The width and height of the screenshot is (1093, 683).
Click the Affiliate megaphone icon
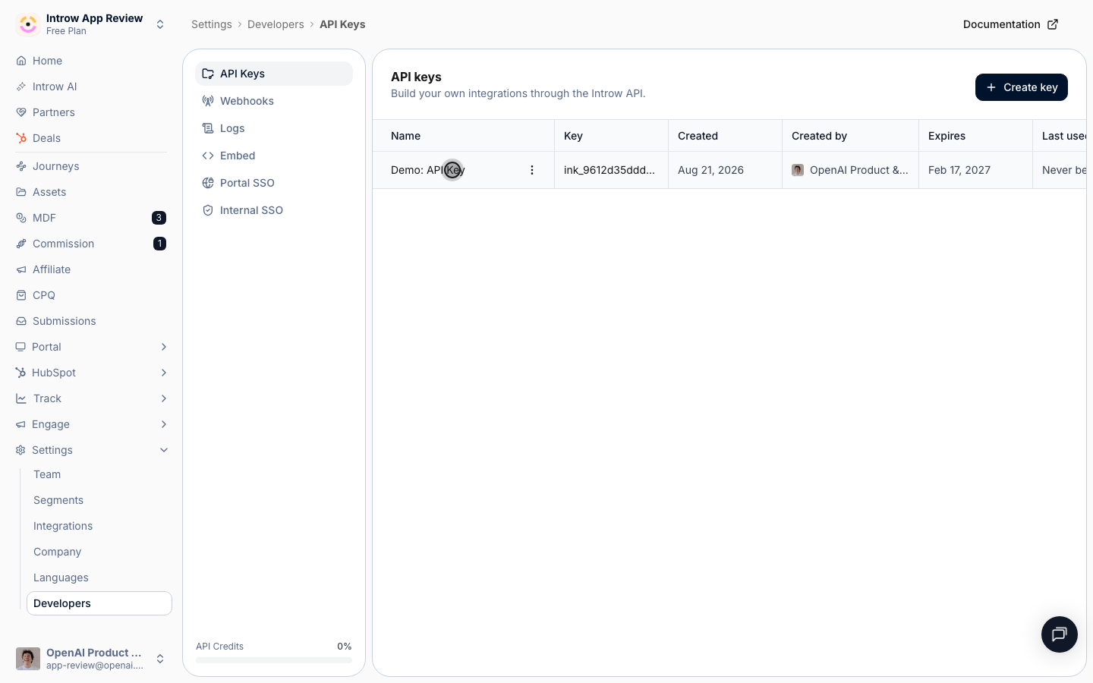(x=21, y=269)
